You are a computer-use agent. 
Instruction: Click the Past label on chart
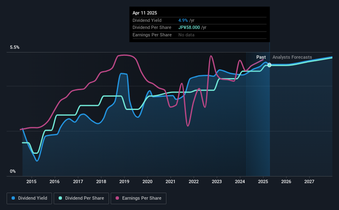point(261,57)
